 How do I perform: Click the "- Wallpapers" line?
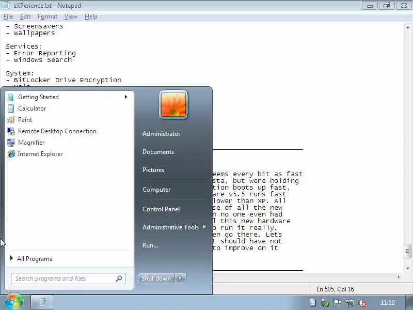click(30, 33)
